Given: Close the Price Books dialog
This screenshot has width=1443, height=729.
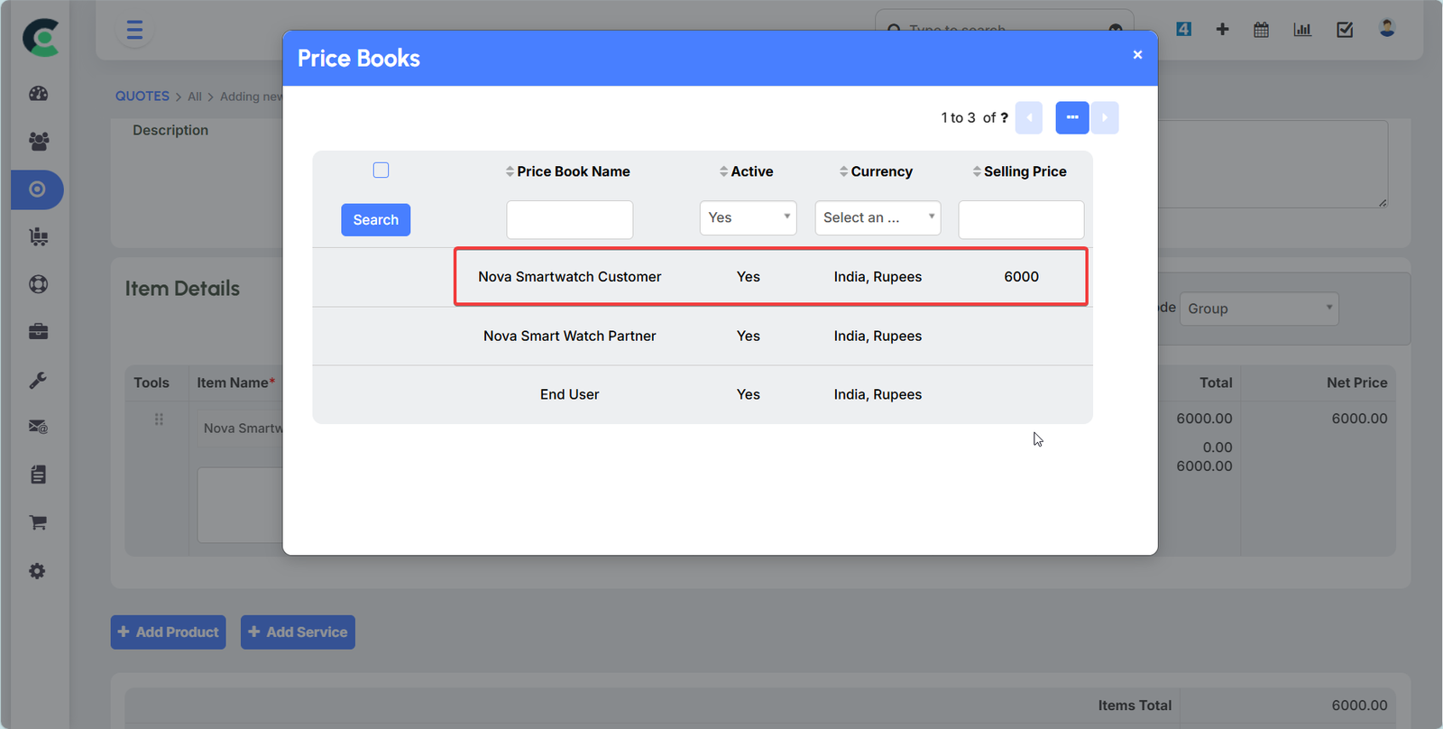Looking at the screenshot, I should pos(1137,55).
